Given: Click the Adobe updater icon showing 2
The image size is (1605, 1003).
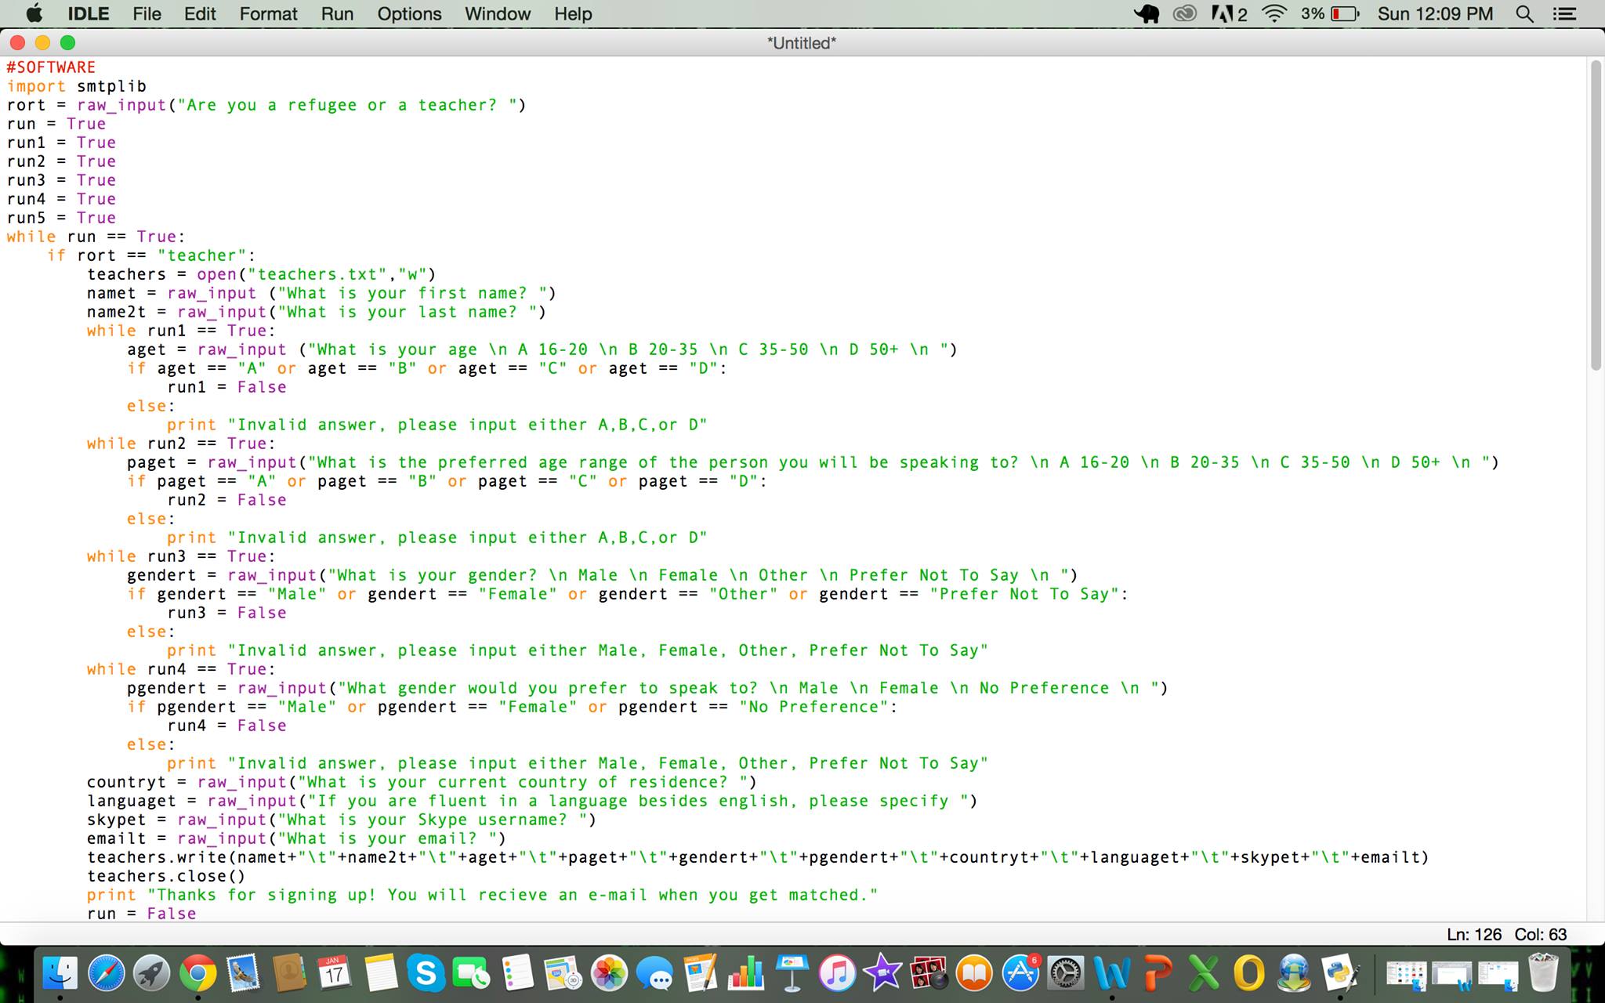Looking at the screenshot, I should pyautogui.click(x=1230, y=14).
